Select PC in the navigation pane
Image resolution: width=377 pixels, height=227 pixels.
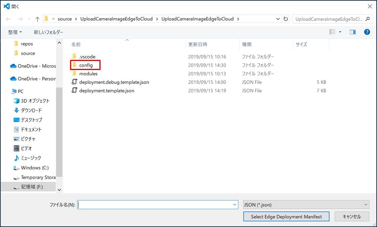click(x=17, y=91)
